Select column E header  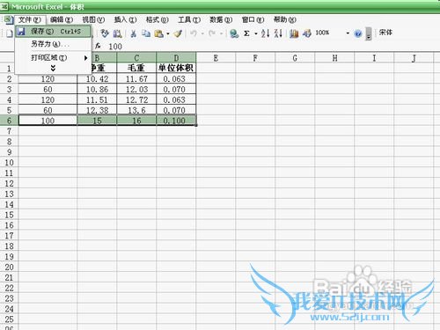(x=216, y=58)
